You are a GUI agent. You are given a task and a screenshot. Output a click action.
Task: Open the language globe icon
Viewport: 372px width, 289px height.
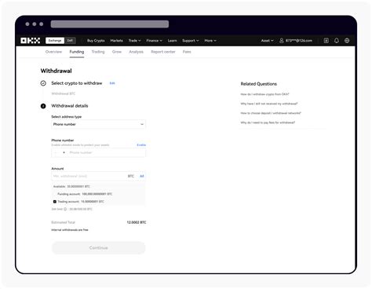click(x=347, y=41)
